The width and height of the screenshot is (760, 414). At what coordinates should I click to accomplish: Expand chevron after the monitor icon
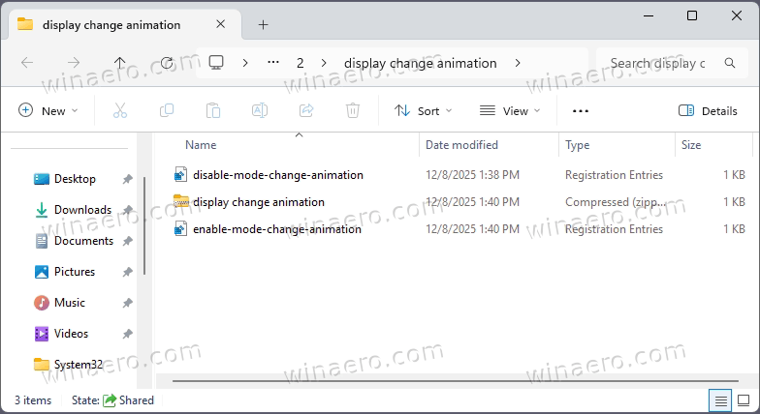[245, 63]
